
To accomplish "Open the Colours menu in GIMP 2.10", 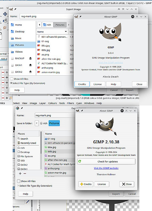I will tap(52, 103).
